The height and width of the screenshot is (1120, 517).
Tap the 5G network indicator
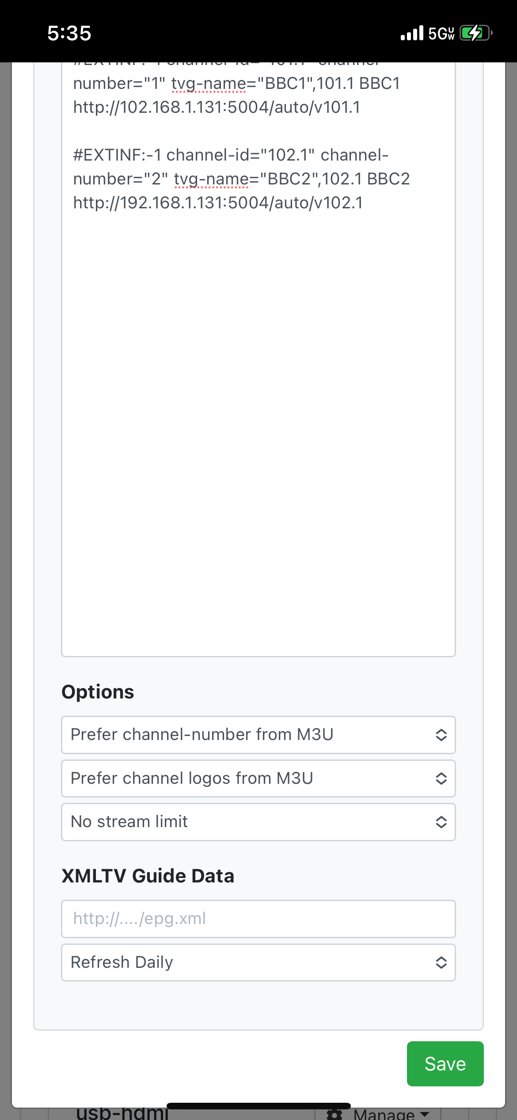click(441, 34)
